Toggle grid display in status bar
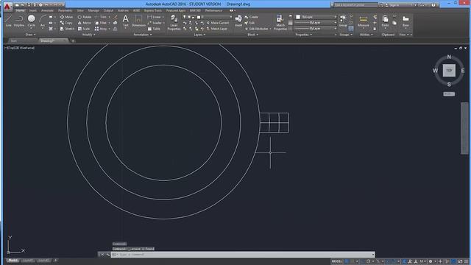Screen dimensions: 471x265 (x=347, y=261)
